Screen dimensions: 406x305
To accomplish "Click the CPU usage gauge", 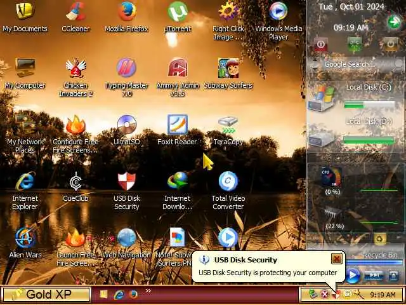I will click(331, 177).
